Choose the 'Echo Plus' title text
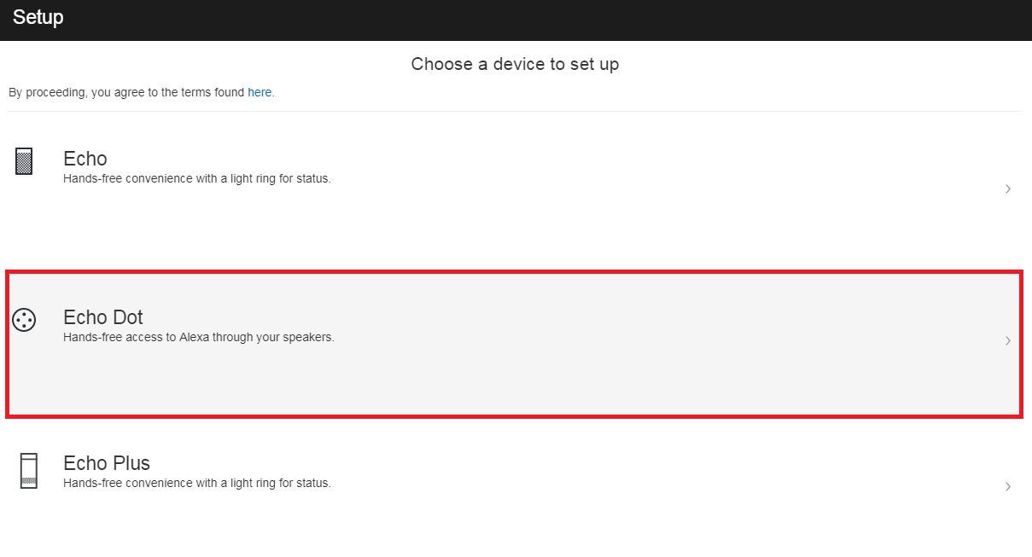 (x=107, y=463)
